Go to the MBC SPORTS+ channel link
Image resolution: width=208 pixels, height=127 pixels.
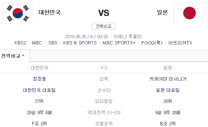pyautogui.click(x=119, y=43)
